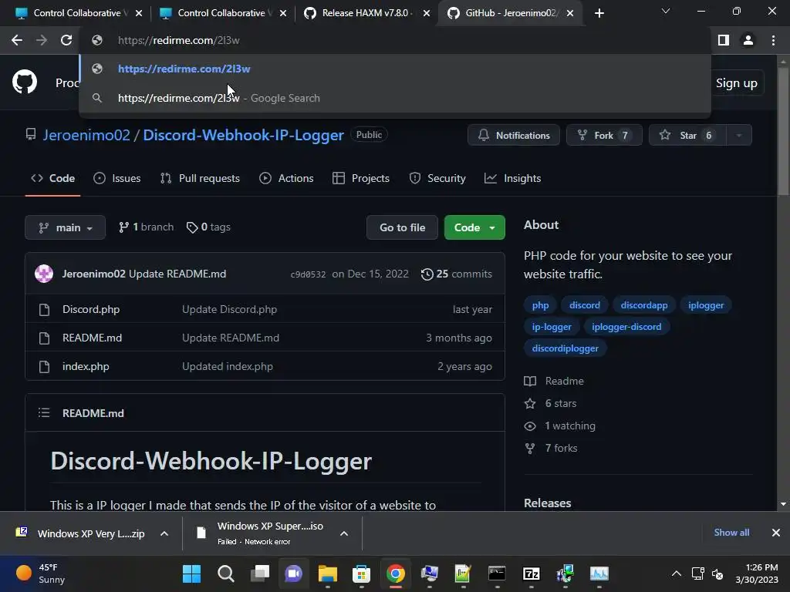Click the file icon next to index.php
Screen dimensions: 790x592
[44, 366]
